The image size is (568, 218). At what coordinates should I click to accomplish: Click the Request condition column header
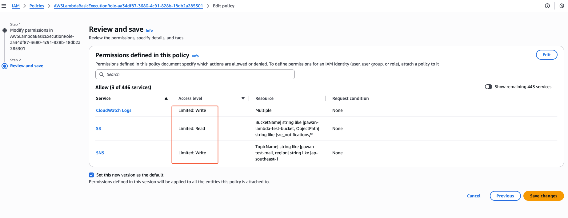(350, 98)
